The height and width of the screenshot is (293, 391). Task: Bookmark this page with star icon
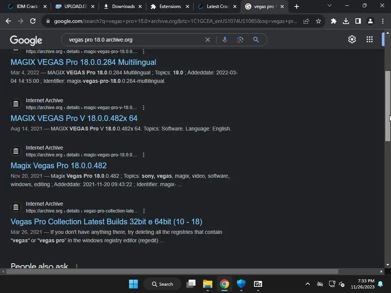[318, 21]
